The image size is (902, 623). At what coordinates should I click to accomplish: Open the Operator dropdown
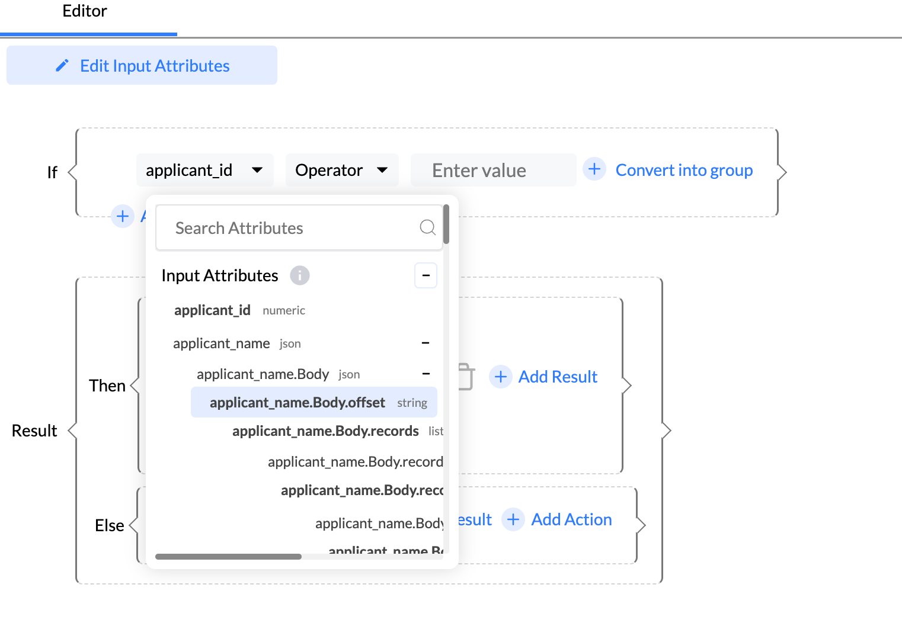(x=341, y=171)
